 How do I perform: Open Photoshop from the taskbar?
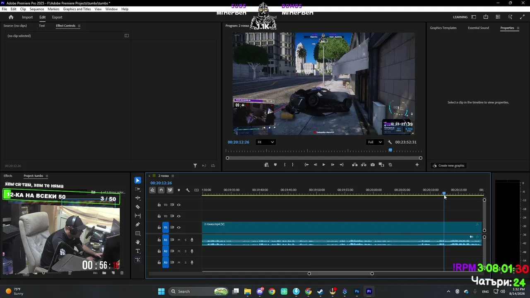coord(357,291)
